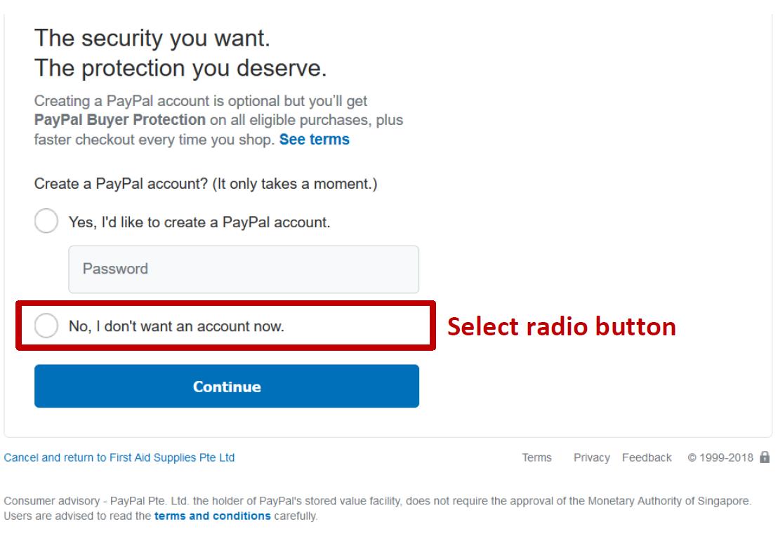Focus the Password input field
This screenshot has height=536, width=778.
244,269
